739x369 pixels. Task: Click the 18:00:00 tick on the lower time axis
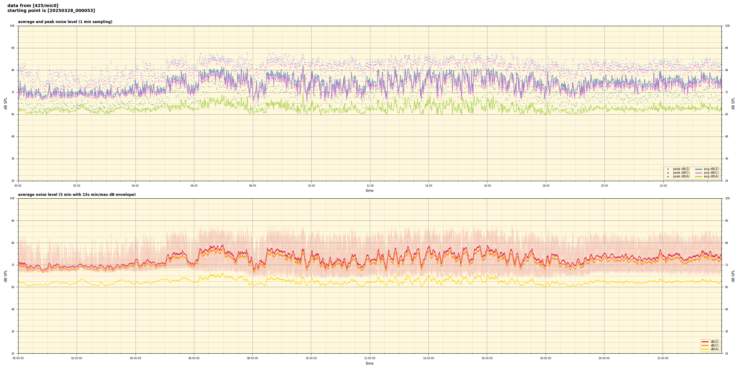point(546,358)
